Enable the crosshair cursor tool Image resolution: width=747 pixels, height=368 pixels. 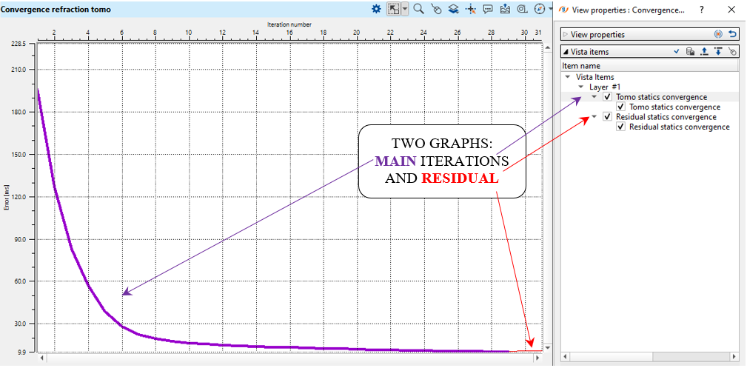pyautogui.click(x=472, y=9)
